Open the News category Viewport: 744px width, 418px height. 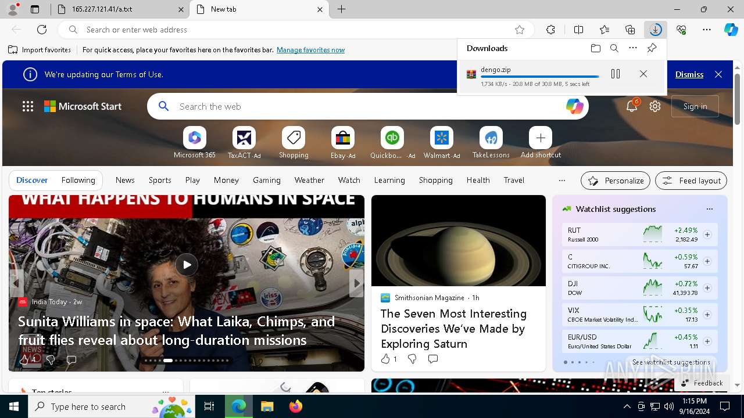point(125,180)
